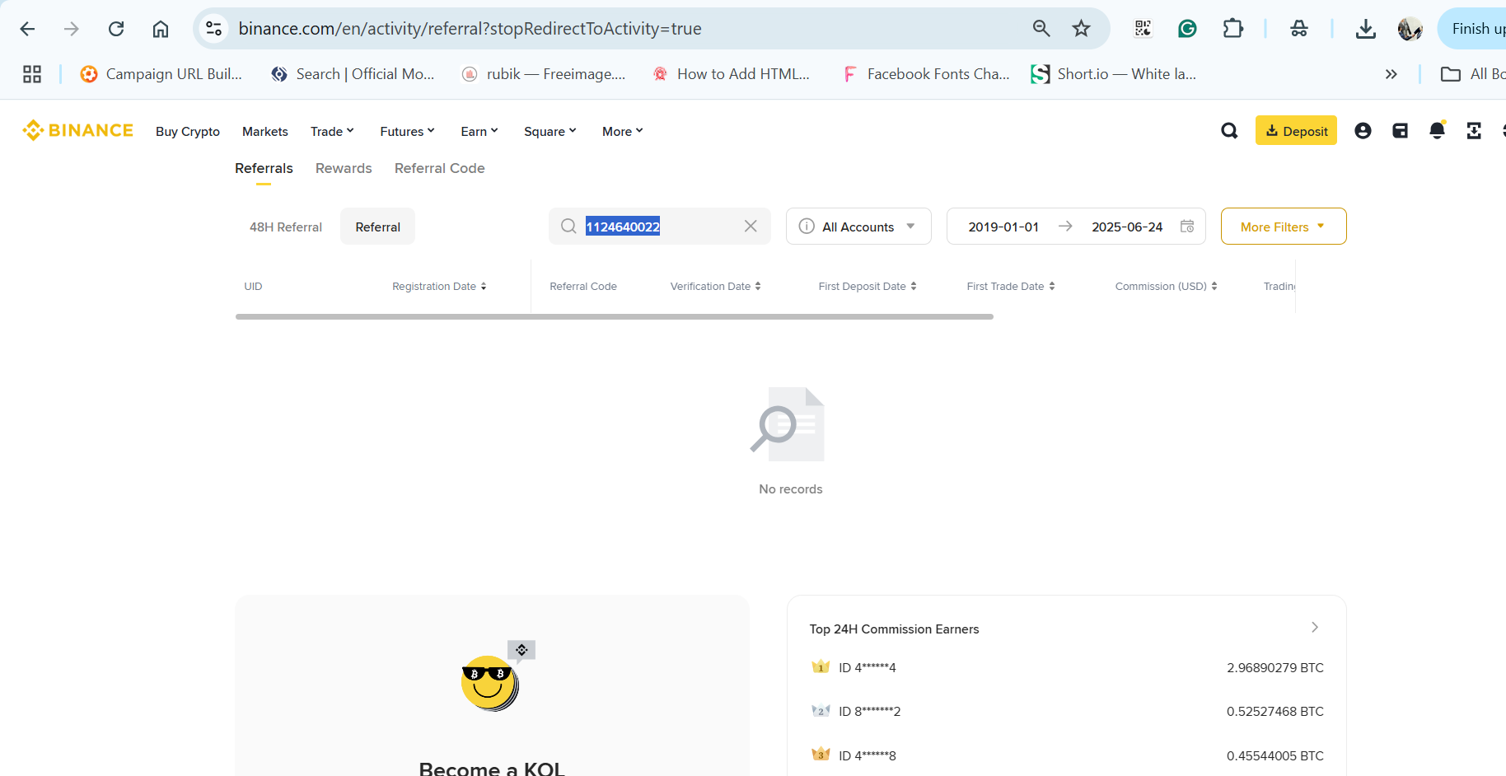Expand the More Filters dropdown
Image resolution: width=1506 pixels, height=776 pixels.
pyautogui.click(x=1284, y=227)
